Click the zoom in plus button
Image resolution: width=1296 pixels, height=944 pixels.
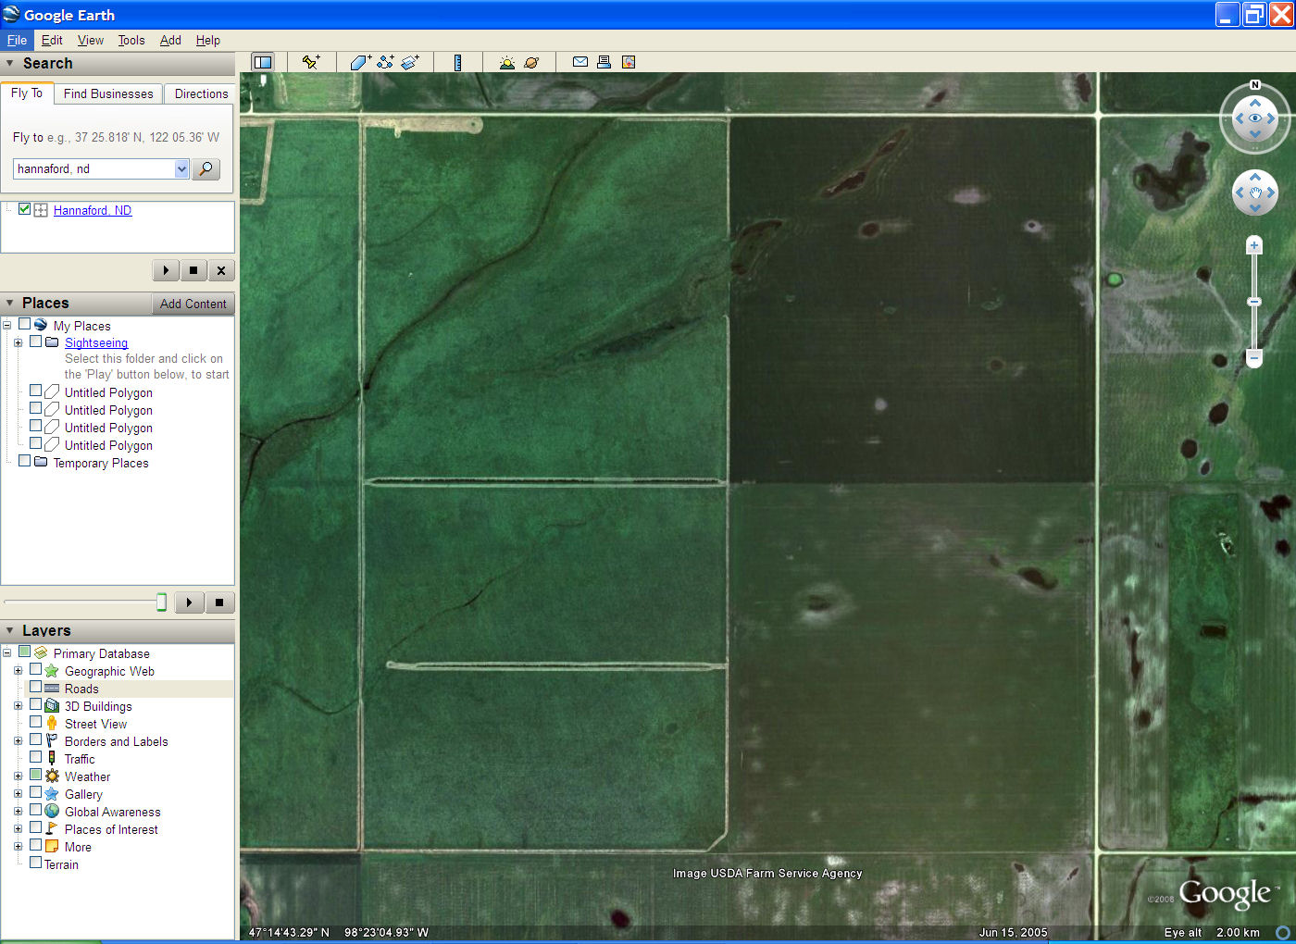(x=1254, y=245)
